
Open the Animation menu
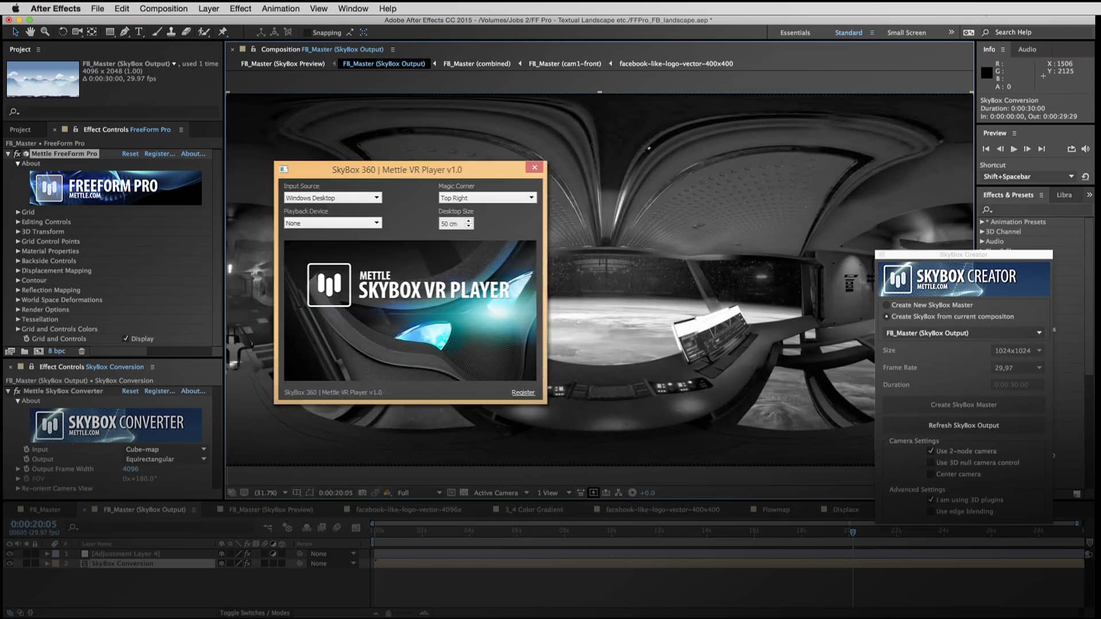click(x=280, y=9)
